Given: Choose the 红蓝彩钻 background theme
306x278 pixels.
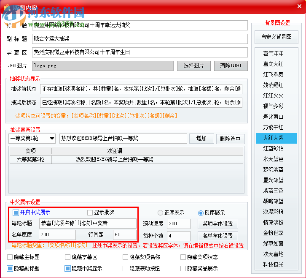Looking at the screenshot, I should tap(276, 148).
